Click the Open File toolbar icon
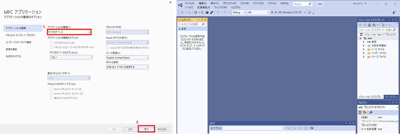Image resolution: width=400 pixels, height=134 pixels. click(x=203, y=12)
